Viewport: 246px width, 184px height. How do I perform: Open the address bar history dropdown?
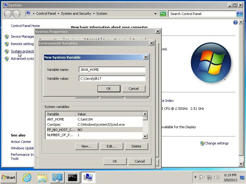coord(155,14)
